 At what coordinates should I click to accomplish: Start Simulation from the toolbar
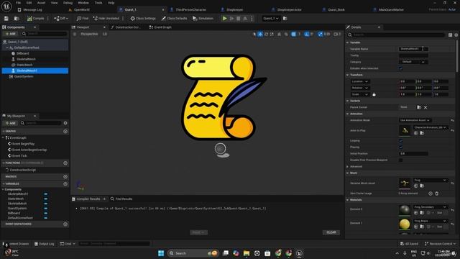(203, 19)
